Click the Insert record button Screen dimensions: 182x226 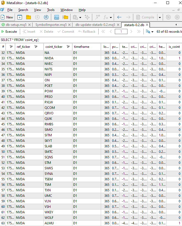[x=29, y=32]
